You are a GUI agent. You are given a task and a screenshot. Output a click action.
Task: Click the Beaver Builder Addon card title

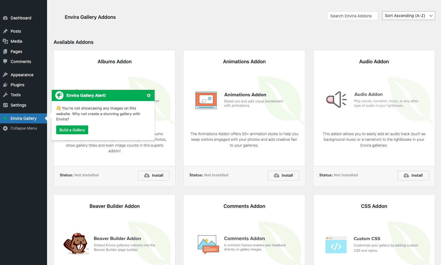tap(115, 206)
